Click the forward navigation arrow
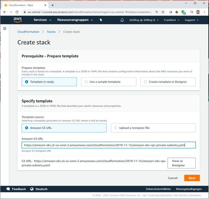 click(x=11, y=12)
